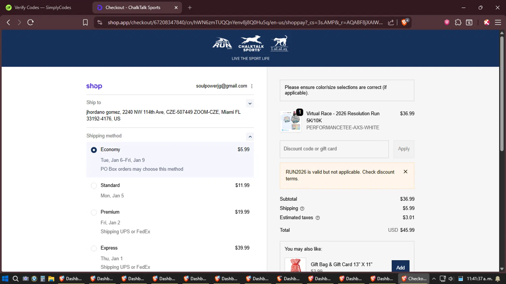This screenshot has width=506, height=284.
Task: Apply the discount code
Action: 404,149
